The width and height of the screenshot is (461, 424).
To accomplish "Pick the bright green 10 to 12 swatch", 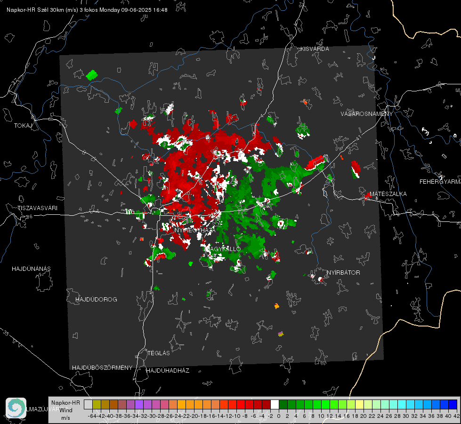I will (x=325, y=404).
